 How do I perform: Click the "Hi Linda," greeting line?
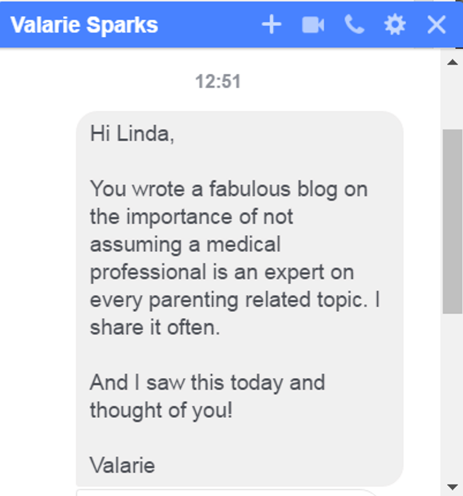point(132,134)
